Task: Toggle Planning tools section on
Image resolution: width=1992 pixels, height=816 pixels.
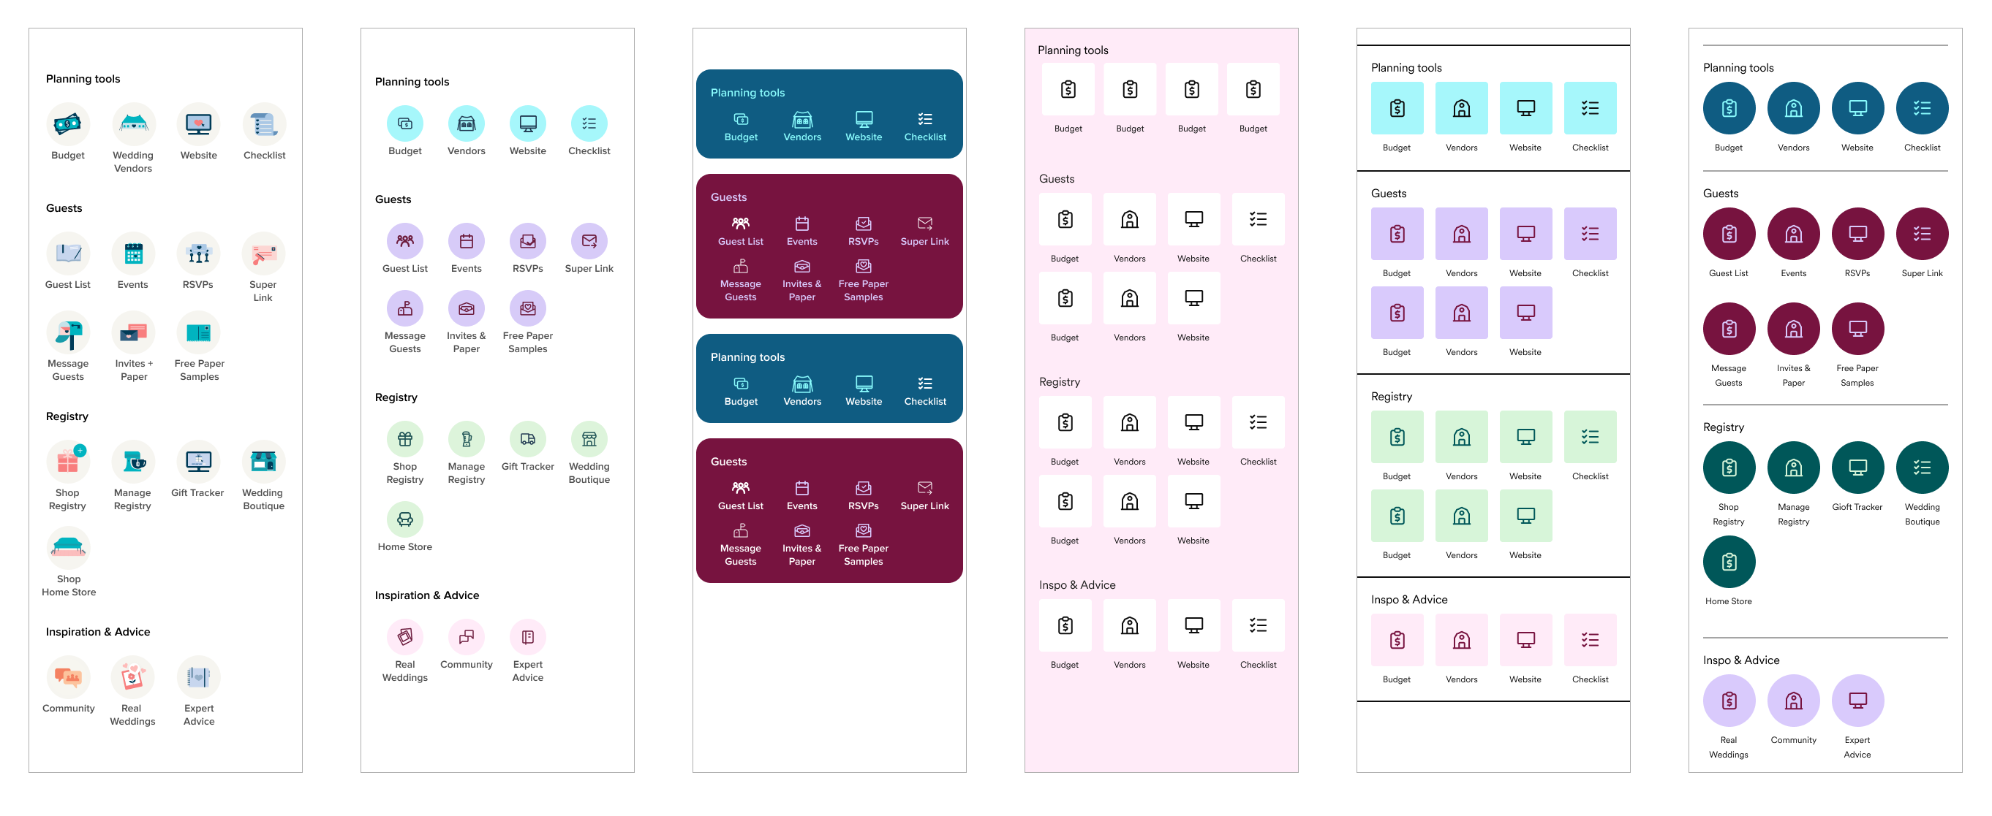Action: coord(750,91)
